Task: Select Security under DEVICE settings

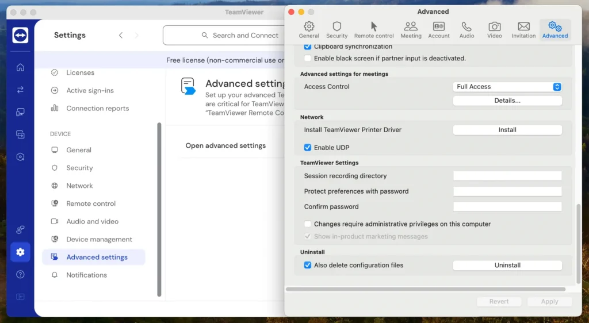Action: pos(79,168)
